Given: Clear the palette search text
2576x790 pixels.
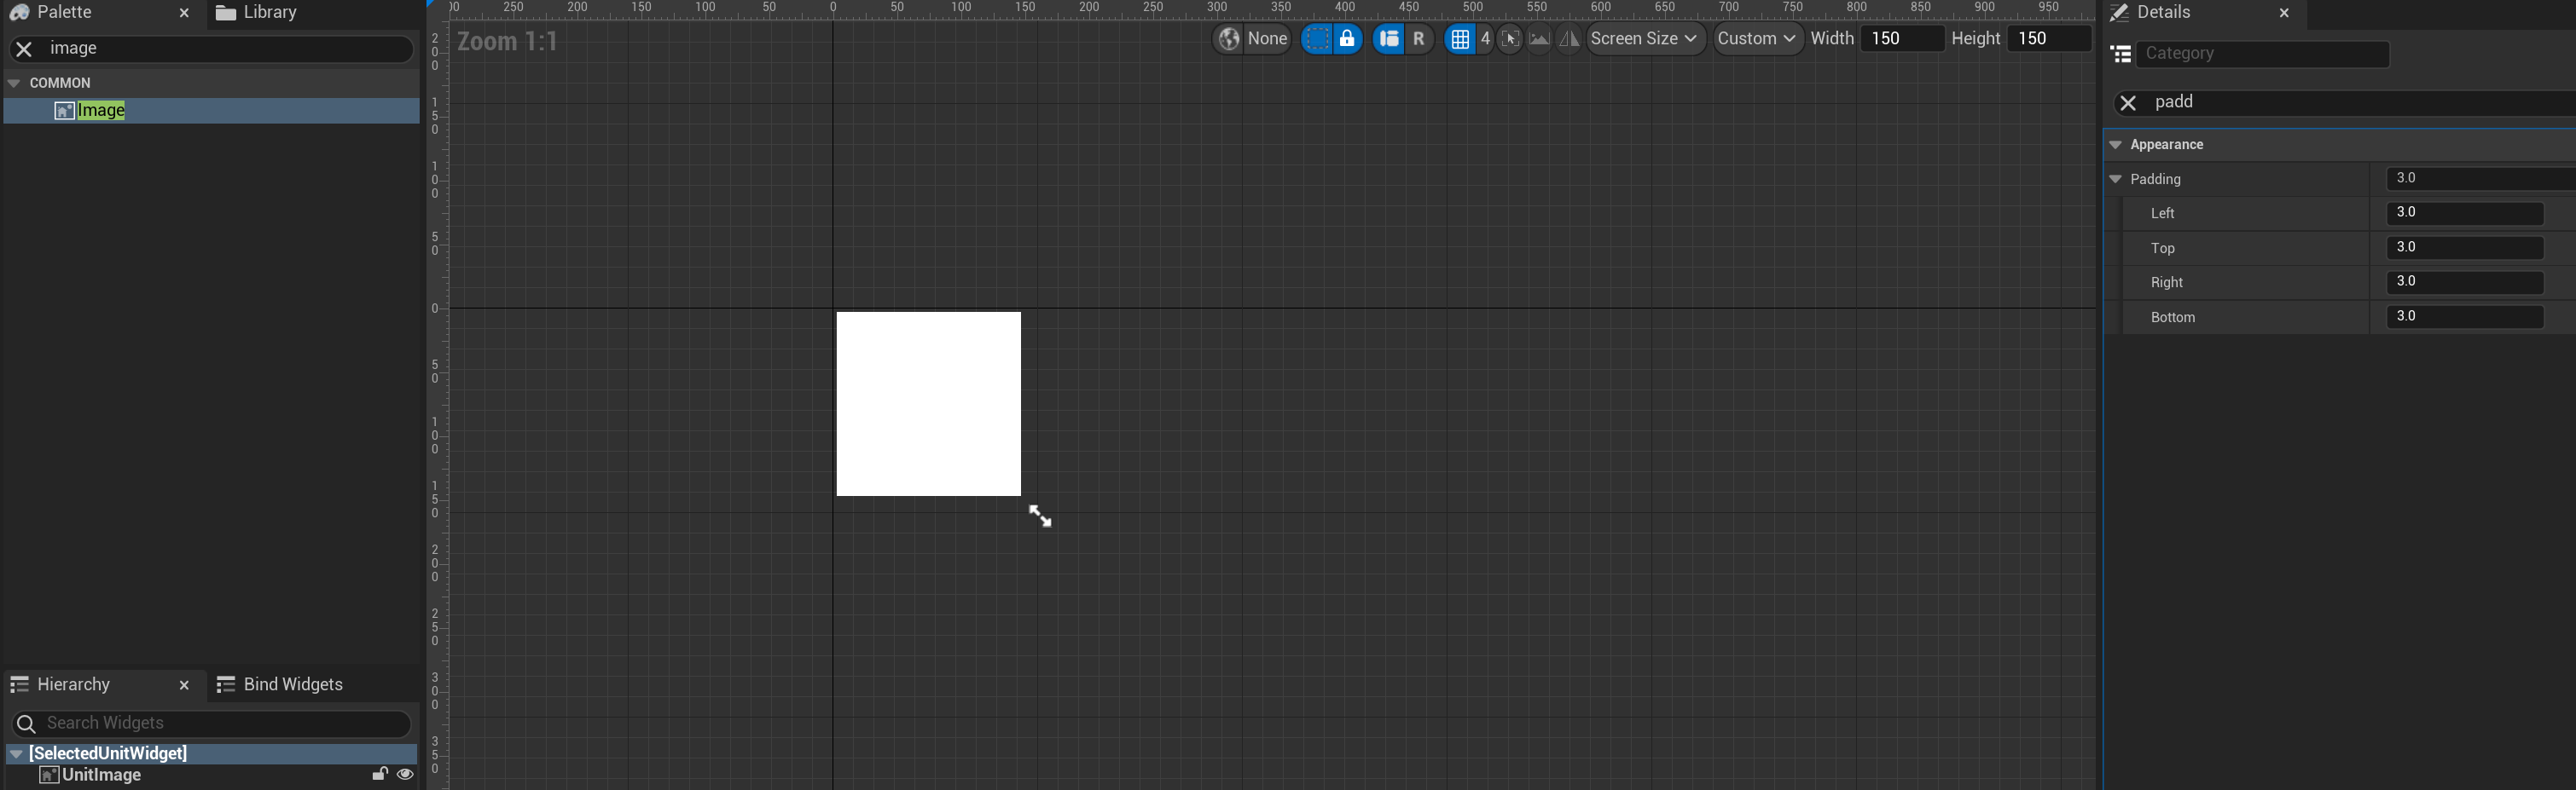Looking at the screenshot, I should point(24,49).
